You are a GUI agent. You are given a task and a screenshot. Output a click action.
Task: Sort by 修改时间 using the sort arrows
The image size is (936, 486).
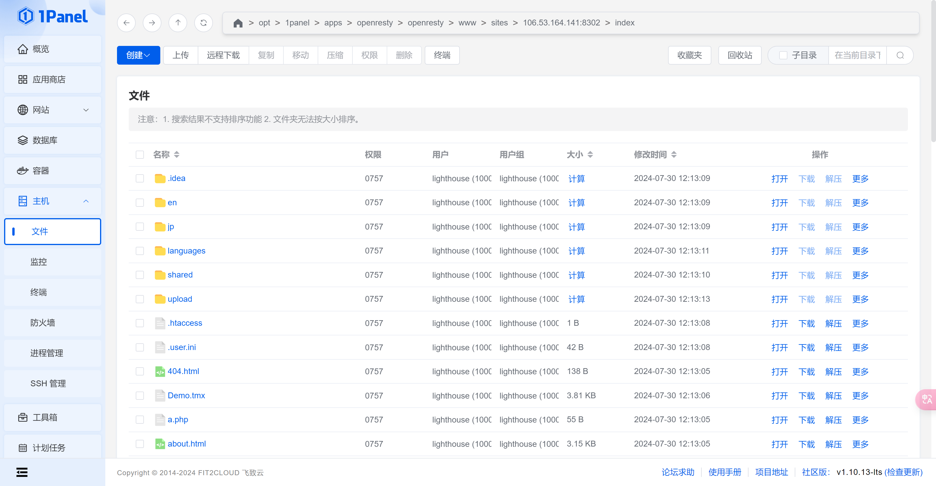pos(674,155)
